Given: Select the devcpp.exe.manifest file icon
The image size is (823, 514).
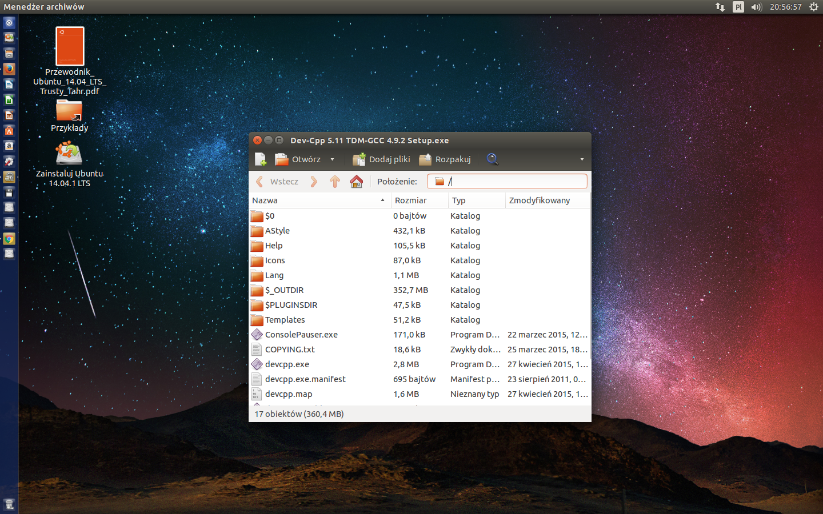Looking at the screenshot, I should point(257,379).
